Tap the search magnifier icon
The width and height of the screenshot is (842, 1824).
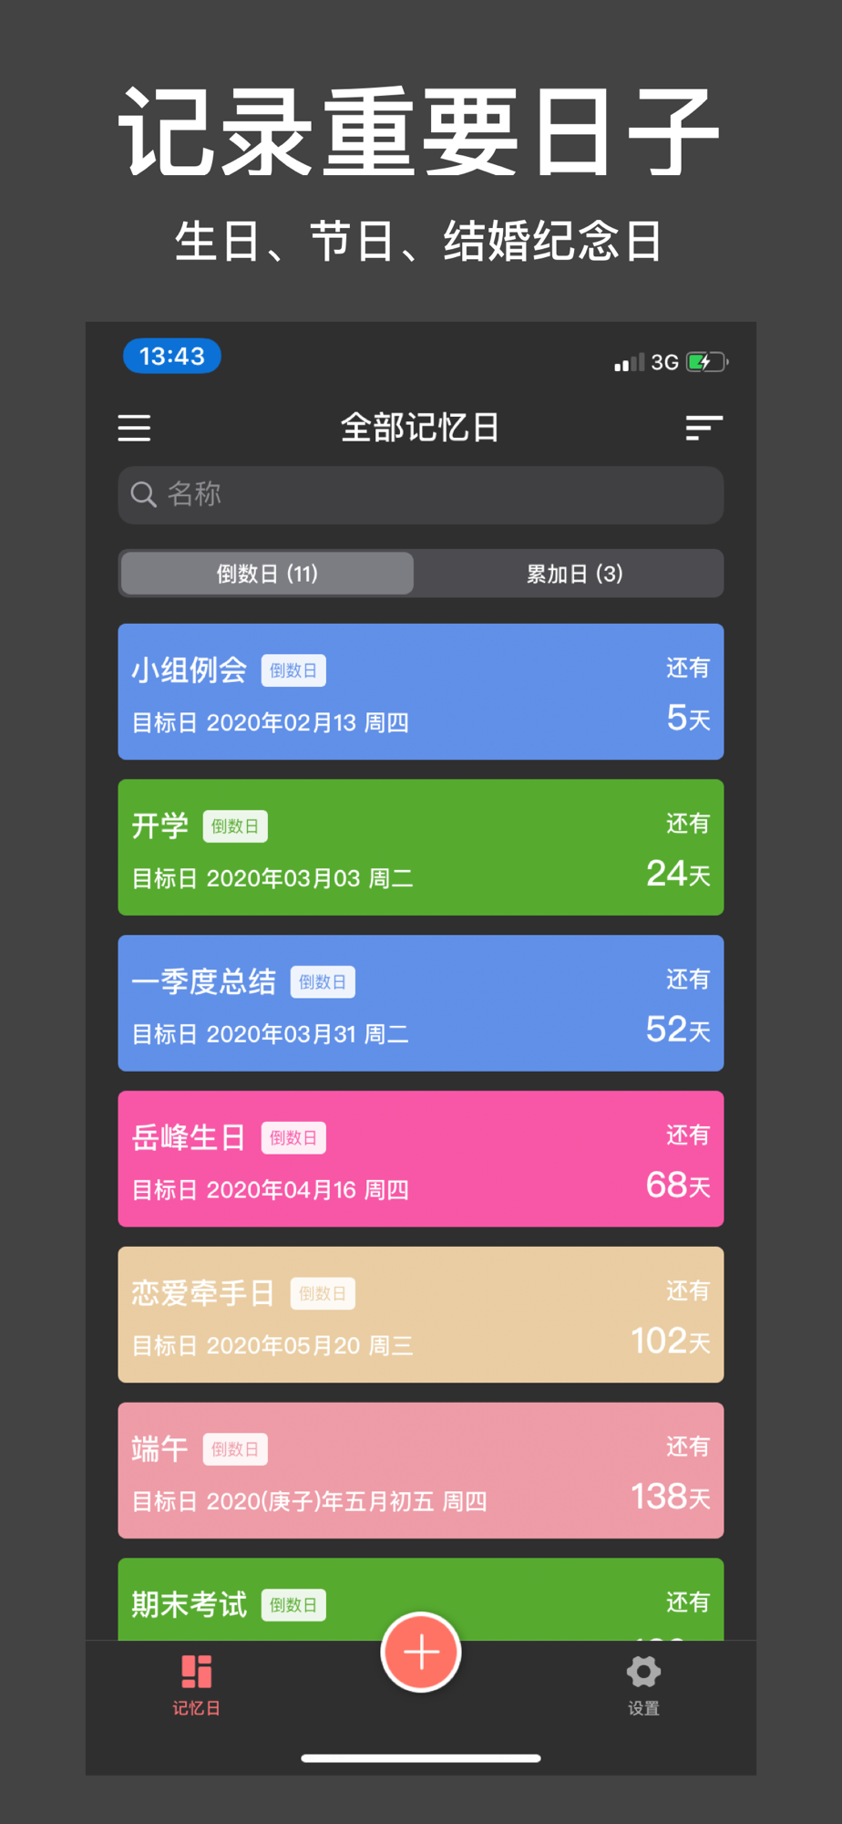pos(143,494)
